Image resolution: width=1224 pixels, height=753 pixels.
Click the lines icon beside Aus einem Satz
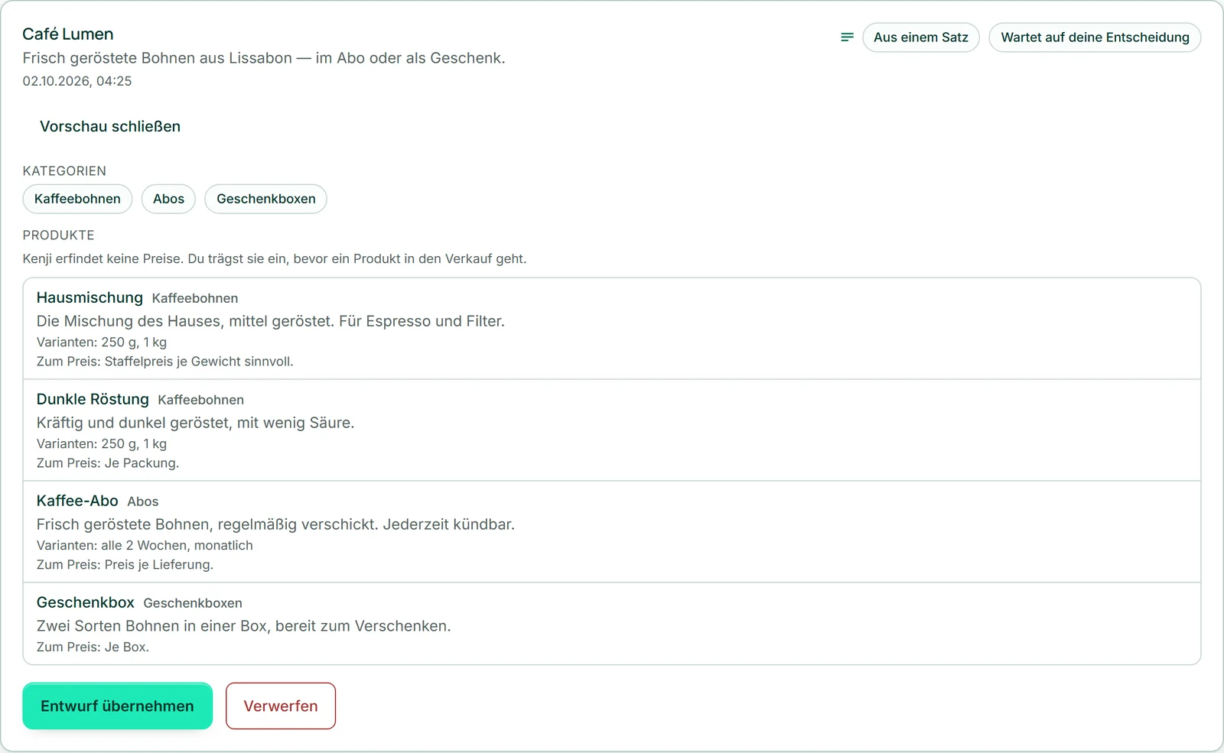(x=847, y=37)
